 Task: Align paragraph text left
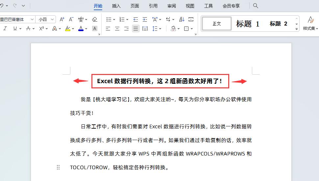[x=108, y=28]
